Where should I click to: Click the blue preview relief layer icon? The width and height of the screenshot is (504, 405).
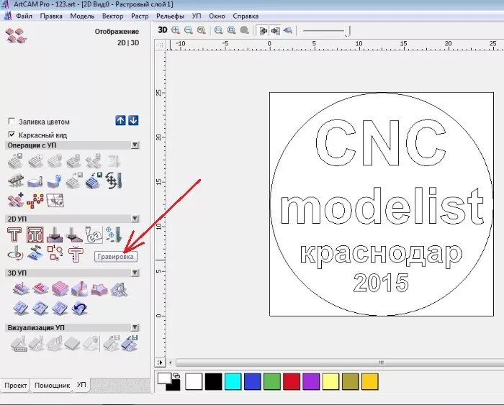click(288, 30)
